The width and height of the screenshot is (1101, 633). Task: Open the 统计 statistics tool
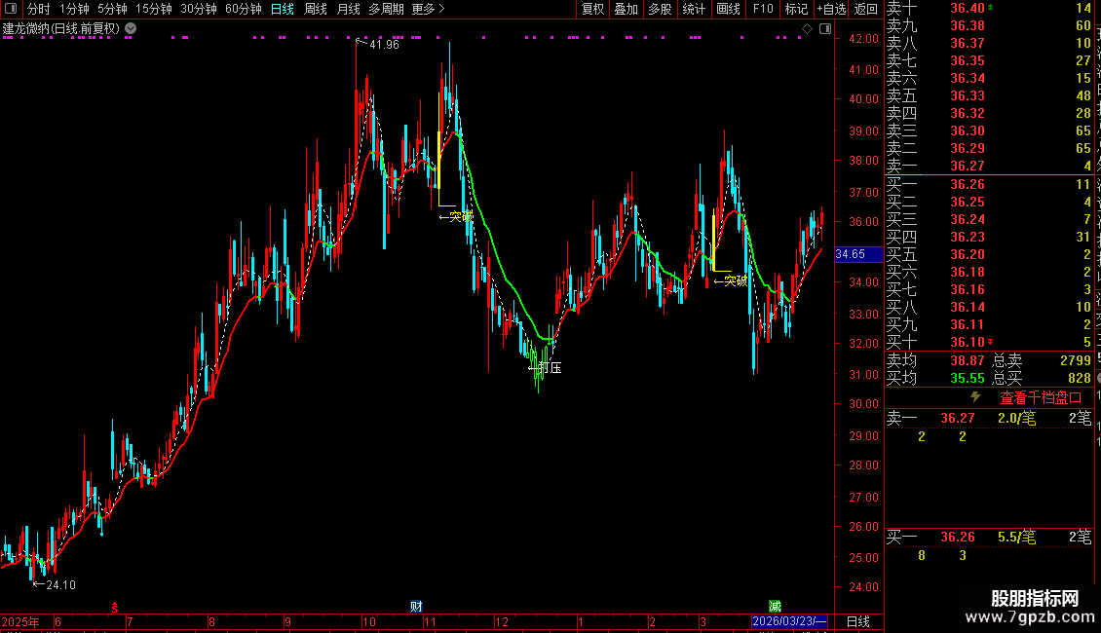694,9
